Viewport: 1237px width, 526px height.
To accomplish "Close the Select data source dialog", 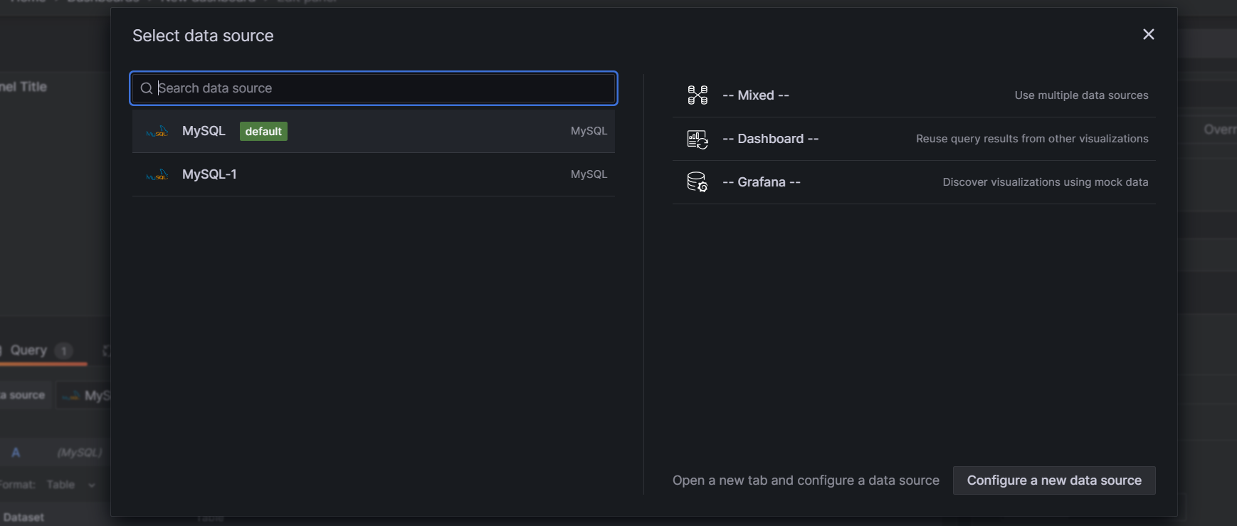I will coord(1148,34).
